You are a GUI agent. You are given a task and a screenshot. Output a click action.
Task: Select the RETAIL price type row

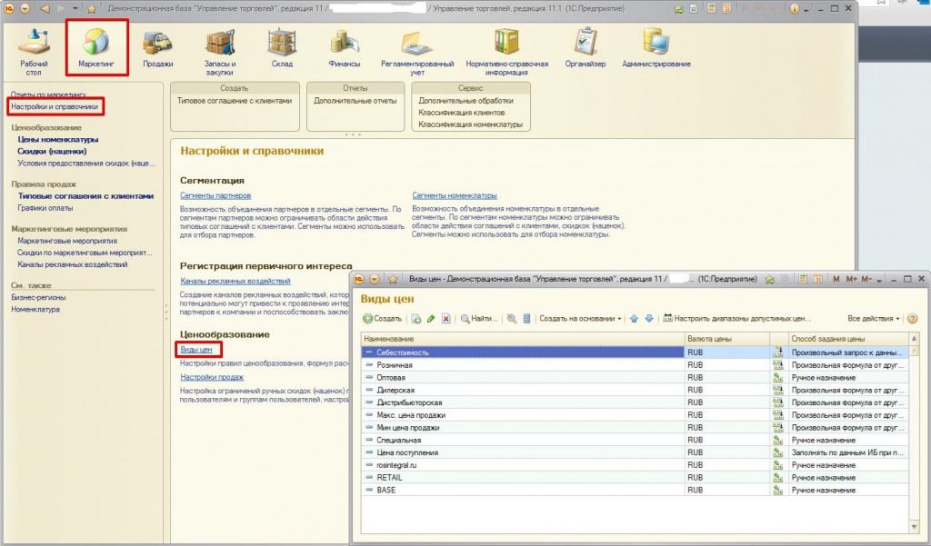635,477
